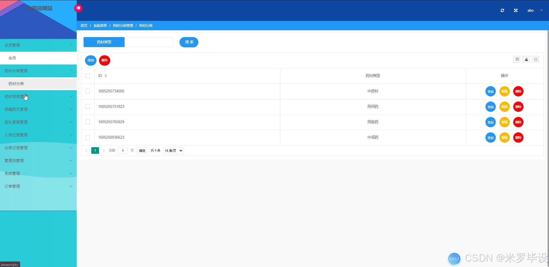Go to the next page arrow
Image resolution: width=549 pixels, height=267 pixels.
(x=104, y=151)
